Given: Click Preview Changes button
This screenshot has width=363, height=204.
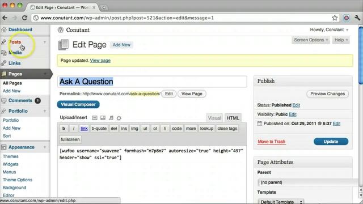Looking at the screenshot, I should 328,93.
